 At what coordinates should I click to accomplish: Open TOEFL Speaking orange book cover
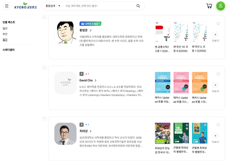pyautogui.click(x=200, y=82)
